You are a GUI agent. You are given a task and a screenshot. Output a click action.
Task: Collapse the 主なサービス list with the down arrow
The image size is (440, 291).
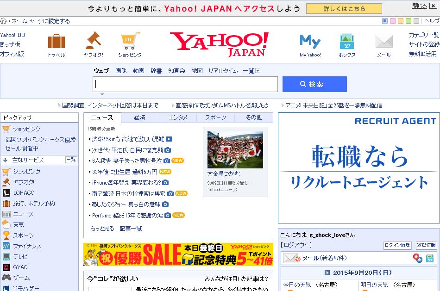(x=5, y=160)
